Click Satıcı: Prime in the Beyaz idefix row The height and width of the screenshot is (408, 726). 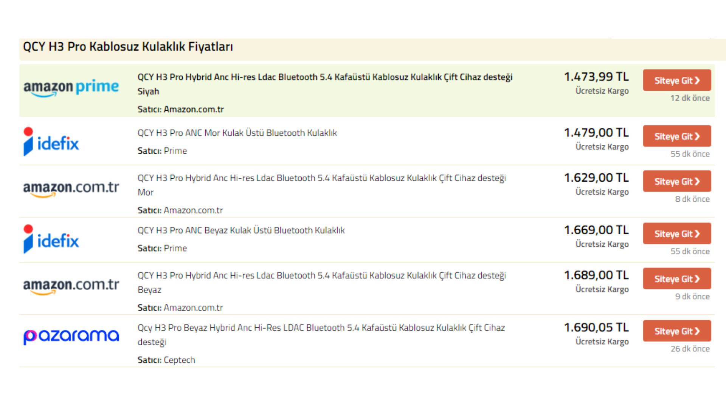point(162,248)
